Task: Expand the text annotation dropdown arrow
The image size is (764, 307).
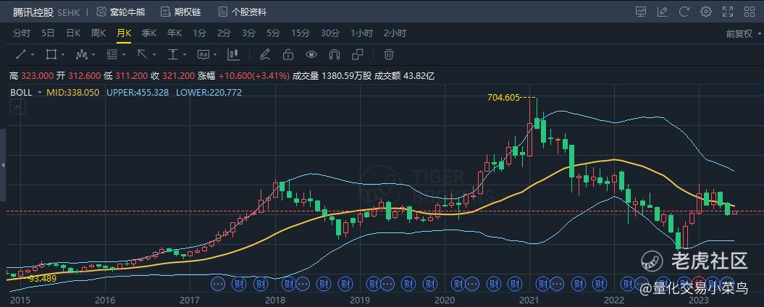Action: tap(215, 54)
